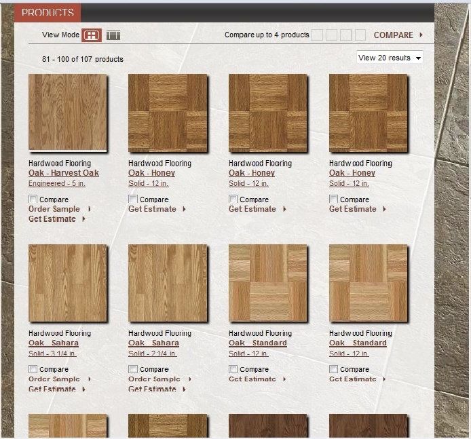Open Solid - 2 1/4 in. link

(x=153, y=354)
